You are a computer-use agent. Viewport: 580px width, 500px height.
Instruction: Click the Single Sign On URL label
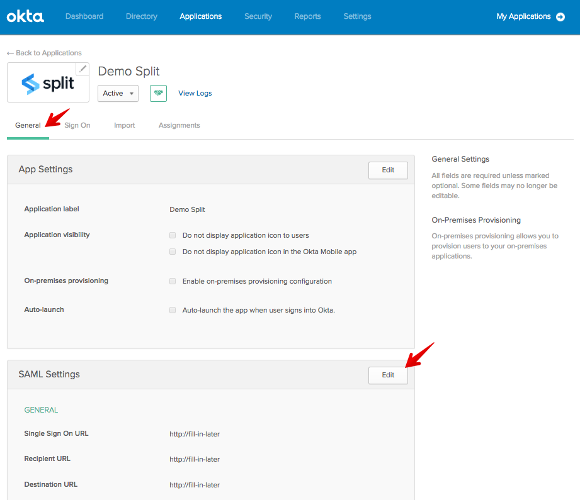56,433
